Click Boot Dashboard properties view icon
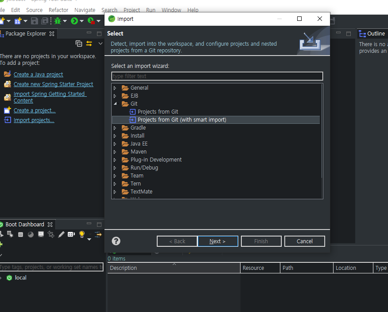This screenshot has height=312, width=388. [x=71, y=234]
